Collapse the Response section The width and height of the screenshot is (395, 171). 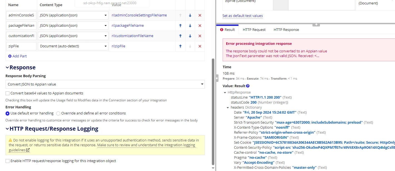tap(7, 67)
